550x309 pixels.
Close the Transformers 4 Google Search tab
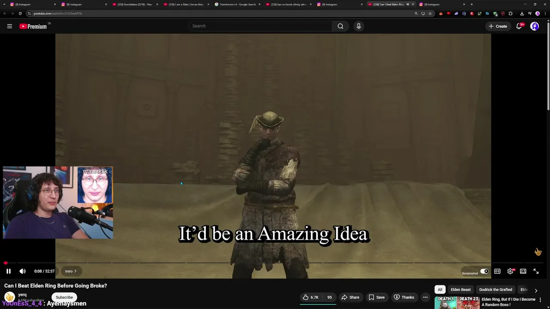tap(260, 4)
